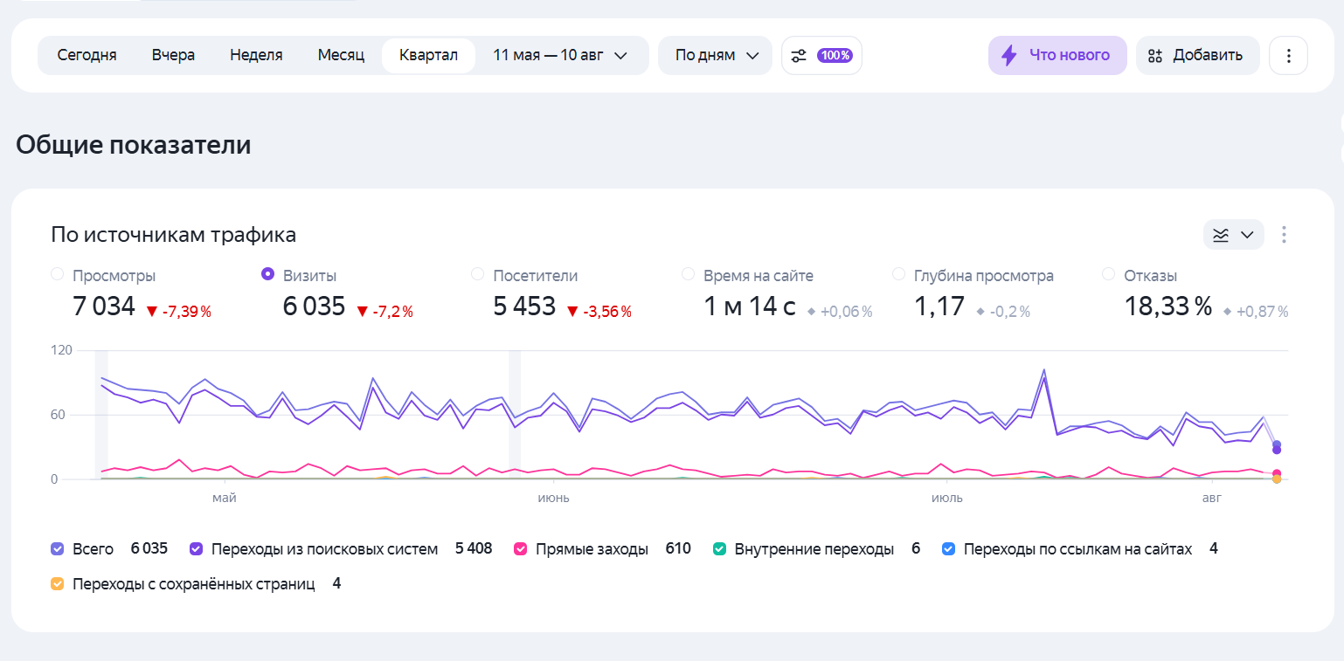Open chart widget three-dot options menu

[x=1284, y=234]
